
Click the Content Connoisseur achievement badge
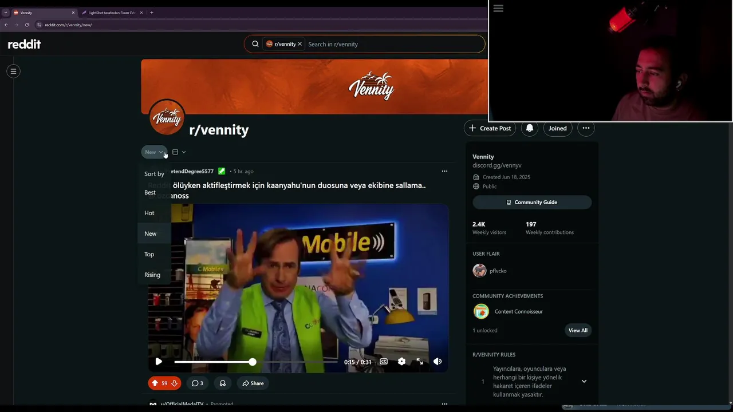481,311
